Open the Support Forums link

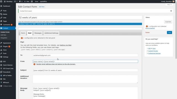tap(153, 51)
